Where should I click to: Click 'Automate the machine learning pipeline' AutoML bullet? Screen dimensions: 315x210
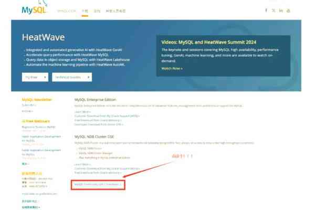coord(75,65)
